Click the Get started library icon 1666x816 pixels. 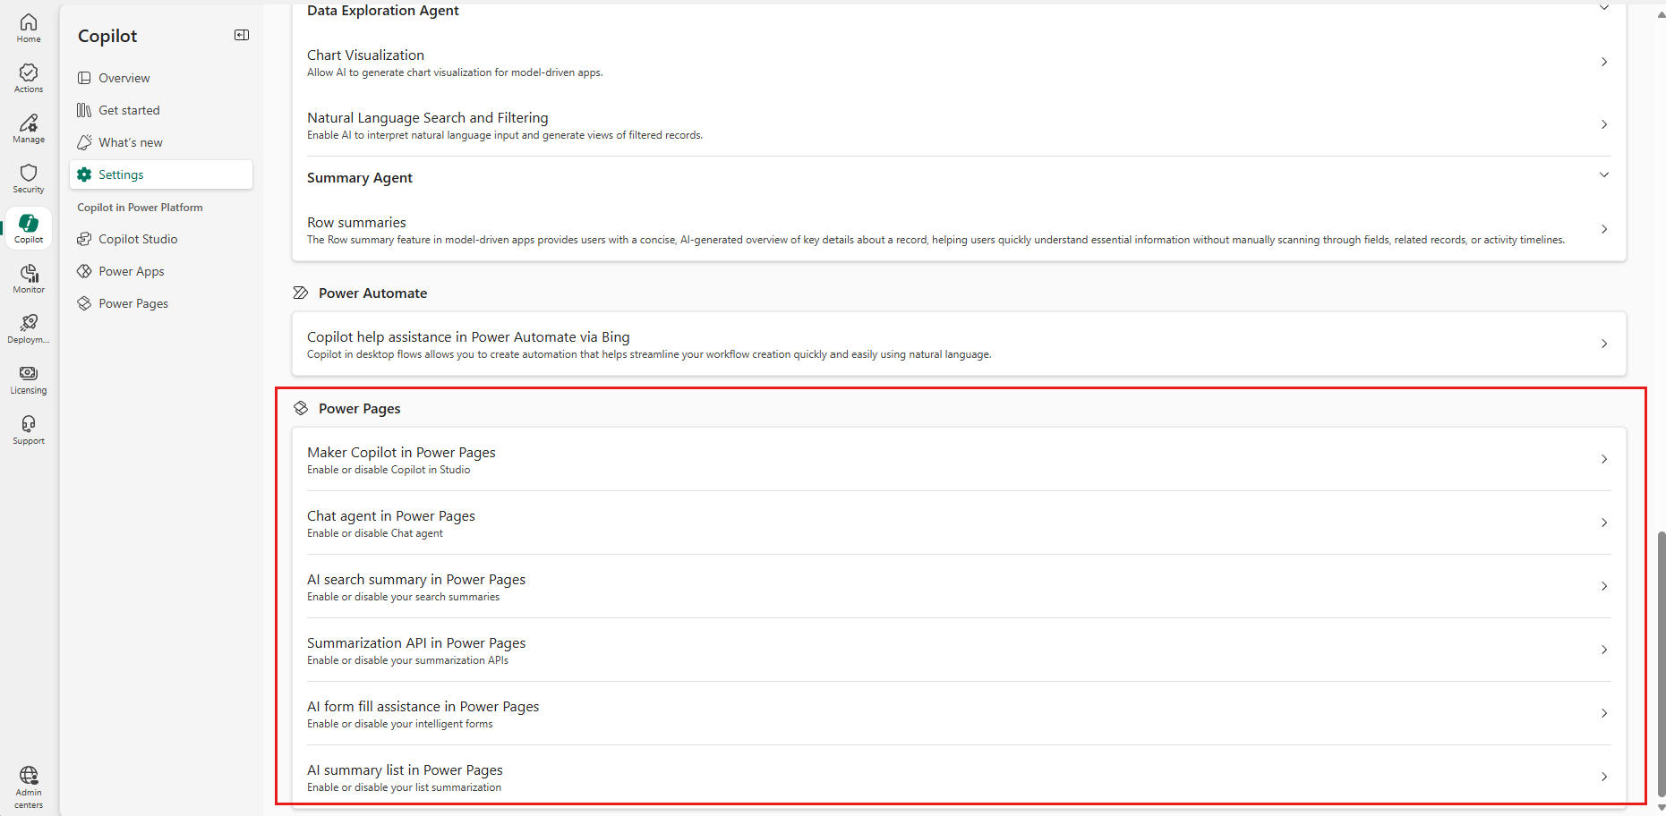tap(84, 110)
